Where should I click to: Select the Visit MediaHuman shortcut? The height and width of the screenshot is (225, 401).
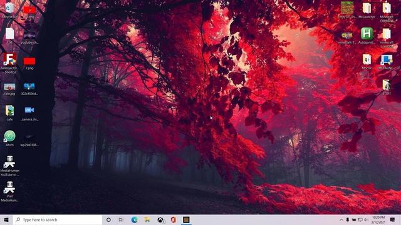click(x=10, y=192)
